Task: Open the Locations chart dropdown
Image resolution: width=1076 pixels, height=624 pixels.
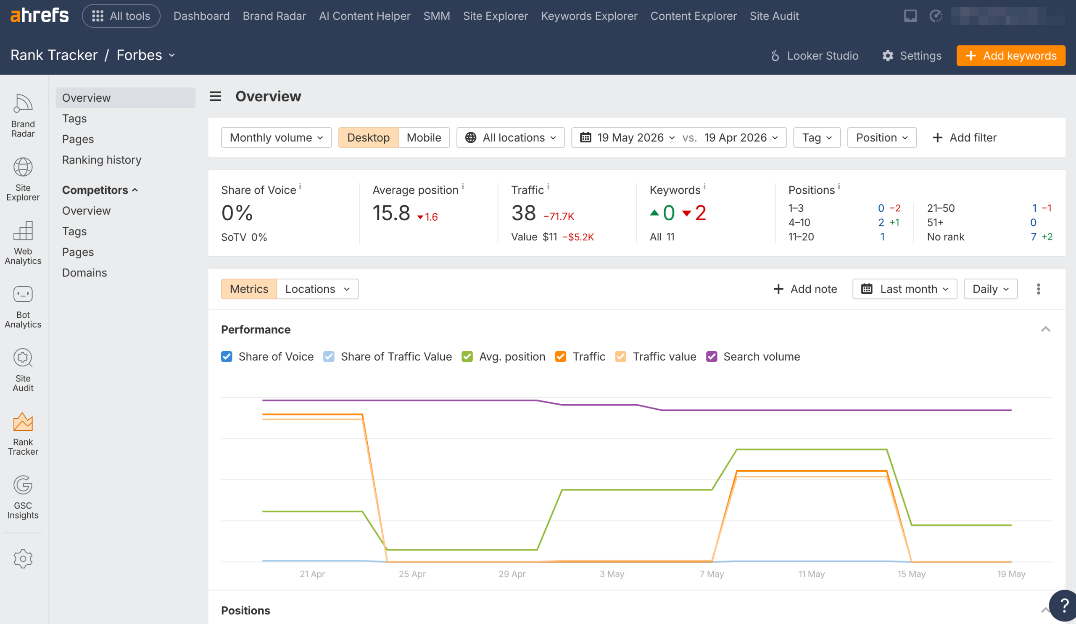Action: point(318,290)
